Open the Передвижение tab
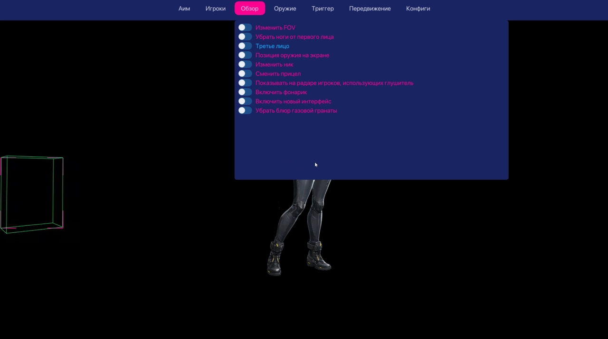This screenshot has width=608, height=339. tap(370, 9)
